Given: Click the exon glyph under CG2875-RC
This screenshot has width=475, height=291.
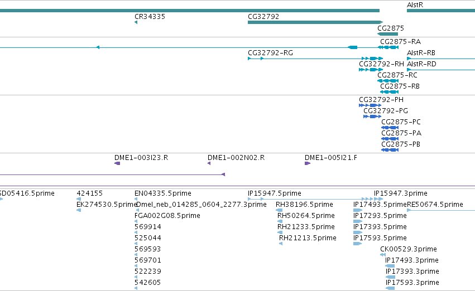Looking at the screenshot, I should pos(388,81).
